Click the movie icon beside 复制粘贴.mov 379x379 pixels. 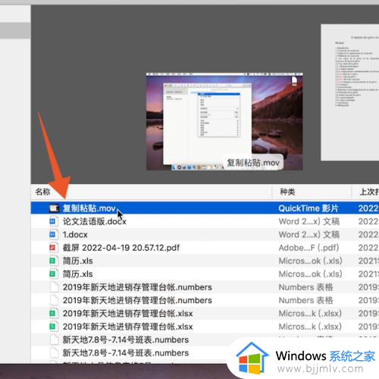pyautogui.click(x=54, y=208)
